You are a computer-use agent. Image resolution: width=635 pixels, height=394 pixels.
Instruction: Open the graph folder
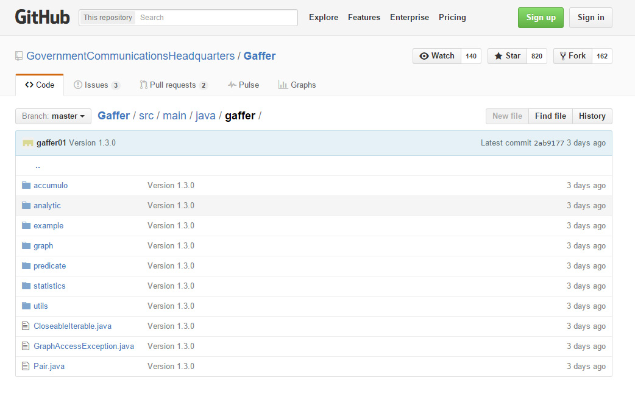[x=43, y=245]
